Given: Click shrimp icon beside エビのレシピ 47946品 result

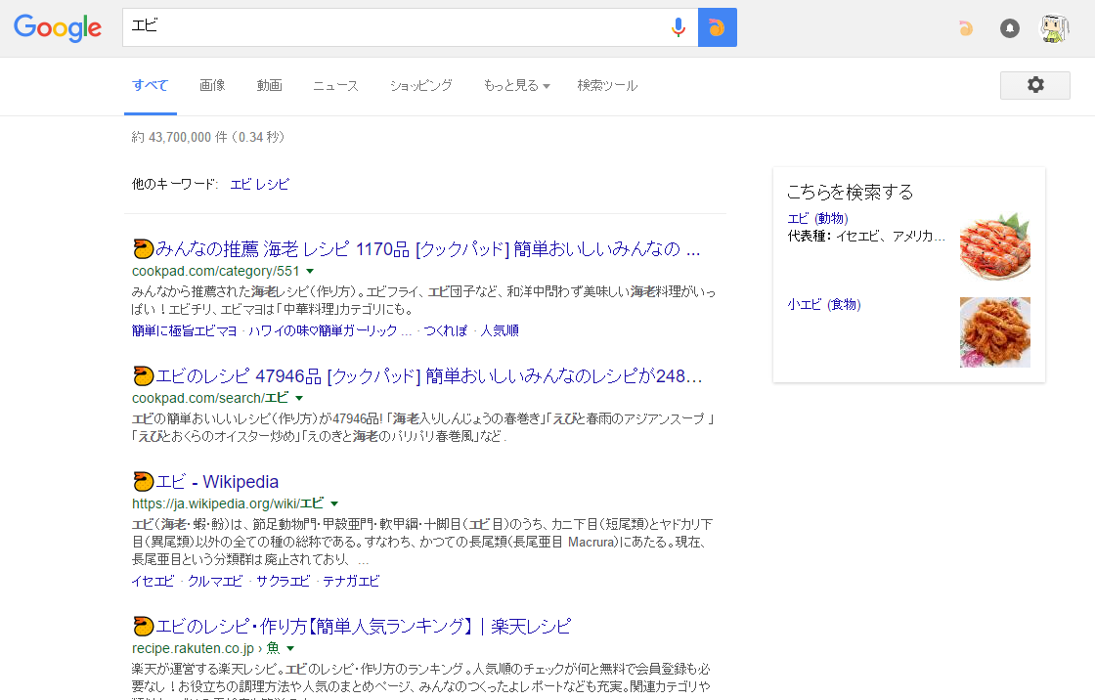Looking at the screenshot, I should pyautogui.click(x=143, y=375).
